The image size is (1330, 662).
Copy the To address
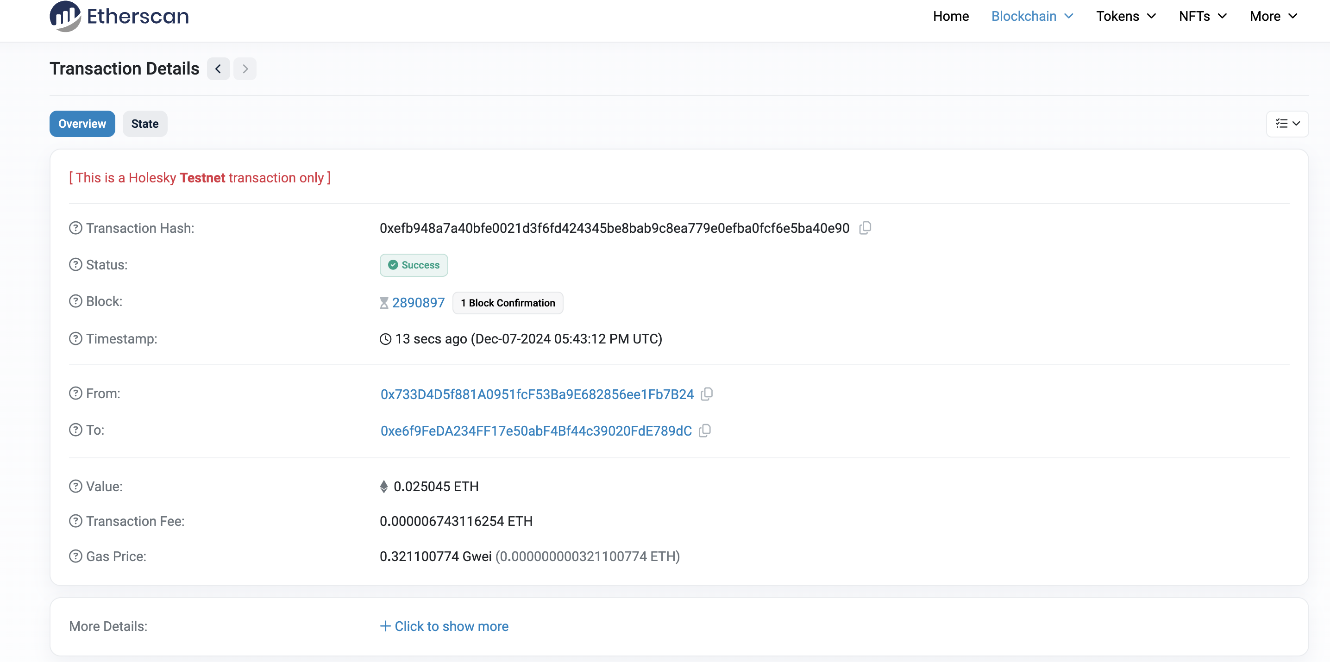pyautogui.click(x=705, y=431)
